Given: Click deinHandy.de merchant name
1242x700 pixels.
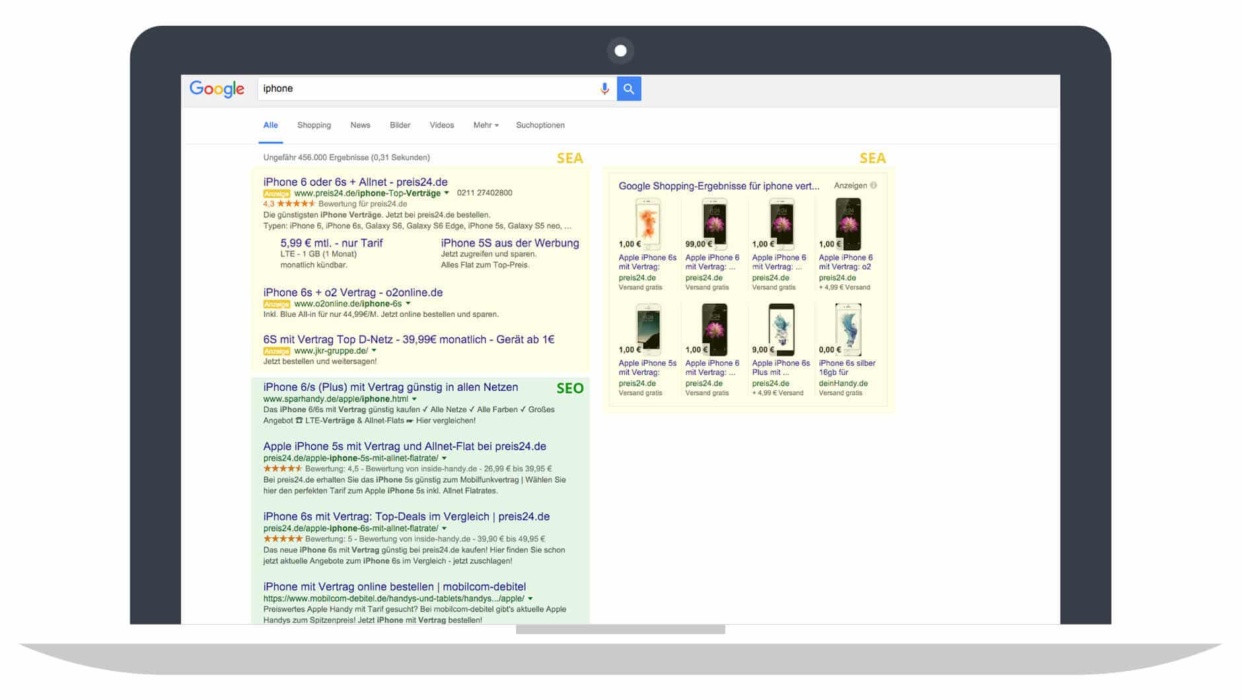Looking at the screenshot, I should tap(843, 383).
